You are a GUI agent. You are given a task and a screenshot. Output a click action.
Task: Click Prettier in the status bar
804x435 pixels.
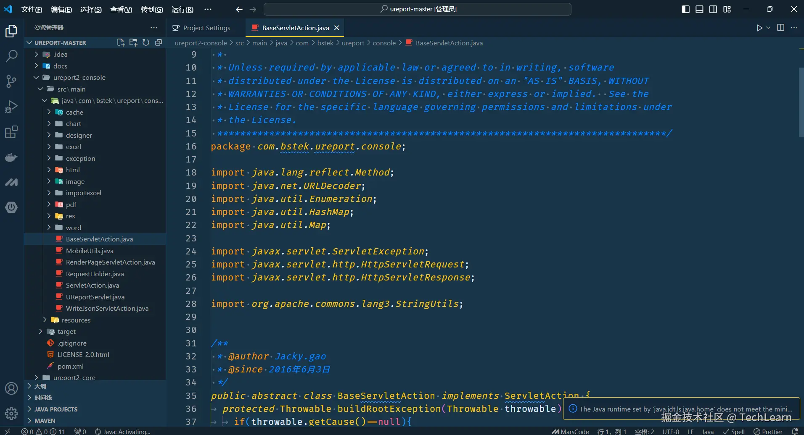tap(768, 432)
